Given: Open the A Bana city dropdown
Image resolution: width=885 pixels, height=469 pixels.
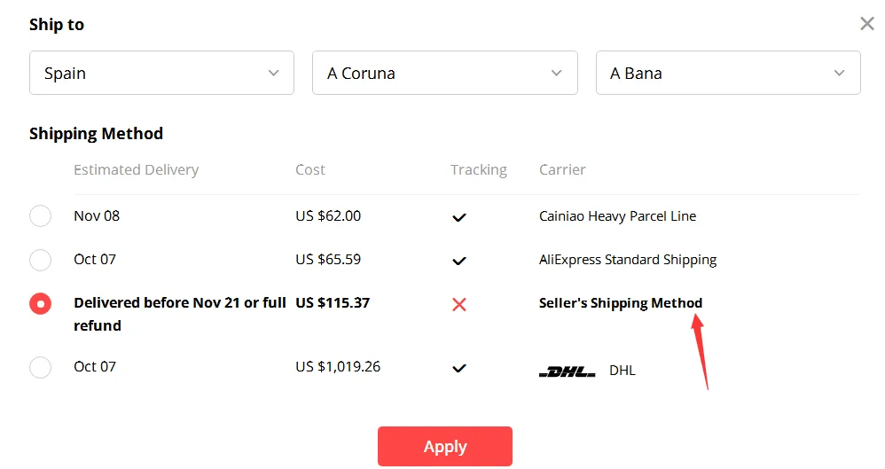Looking at the screenshot, I should pyautogui.click(x=727, y=73).
